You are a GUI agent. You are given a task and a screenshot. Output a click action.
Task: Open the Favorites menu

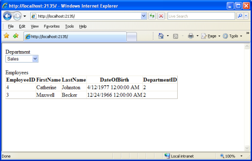click(52, 26)
